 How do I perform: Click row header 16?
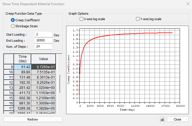point(9,103)
